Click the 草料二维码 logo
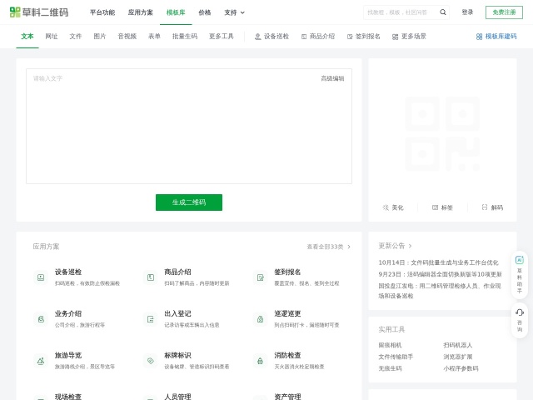This screenshot has height=400, width=533. click(x=39, y=12)
